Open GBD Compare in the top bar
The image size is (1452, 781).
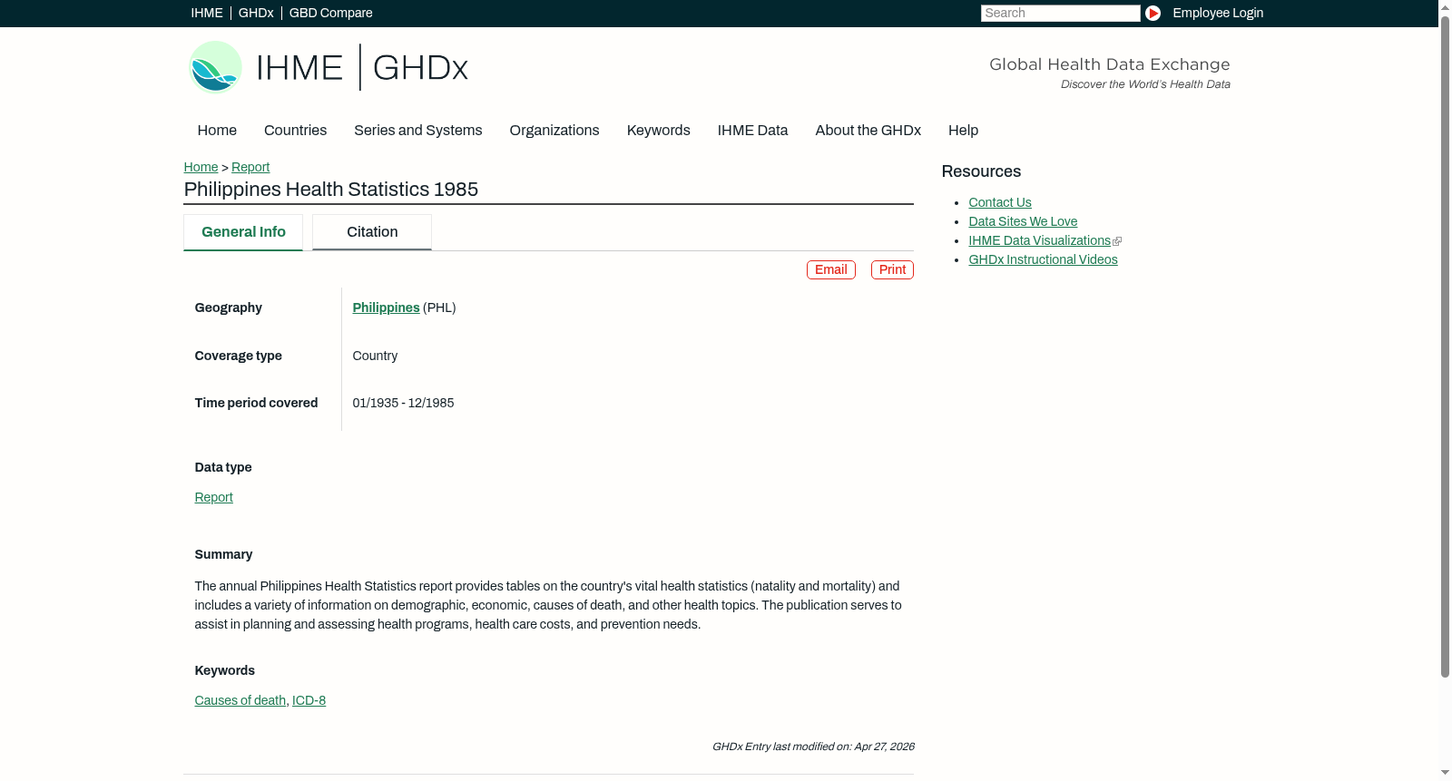(330, 13)
